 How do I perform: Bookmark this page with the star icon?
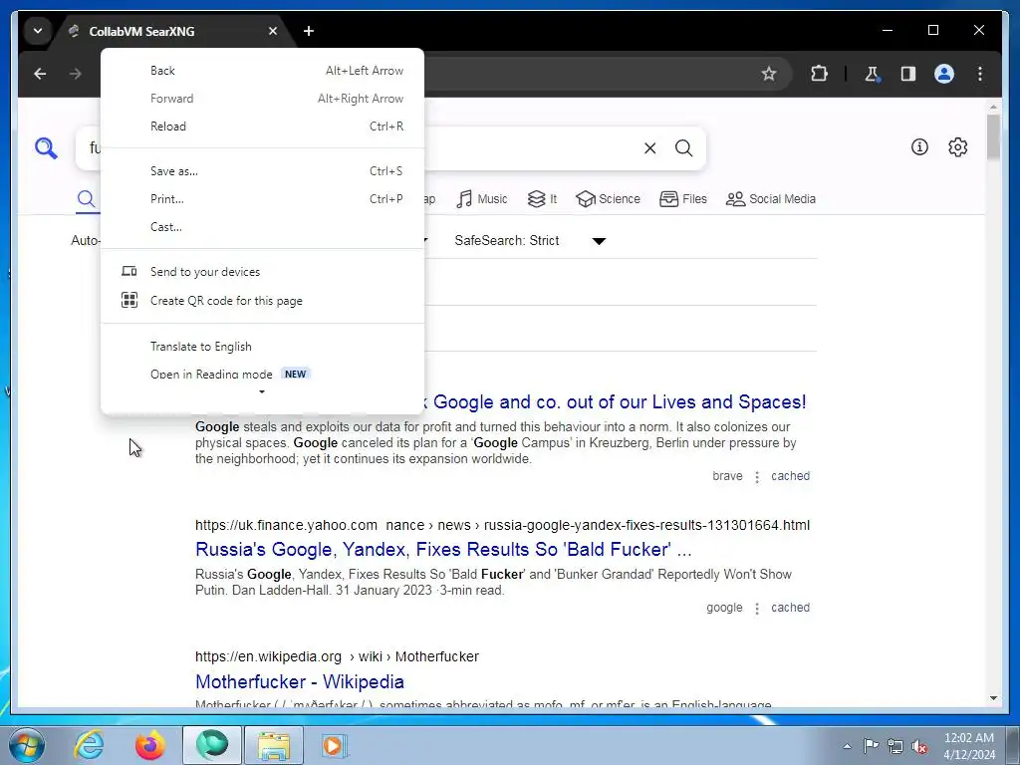click(769, 74)
